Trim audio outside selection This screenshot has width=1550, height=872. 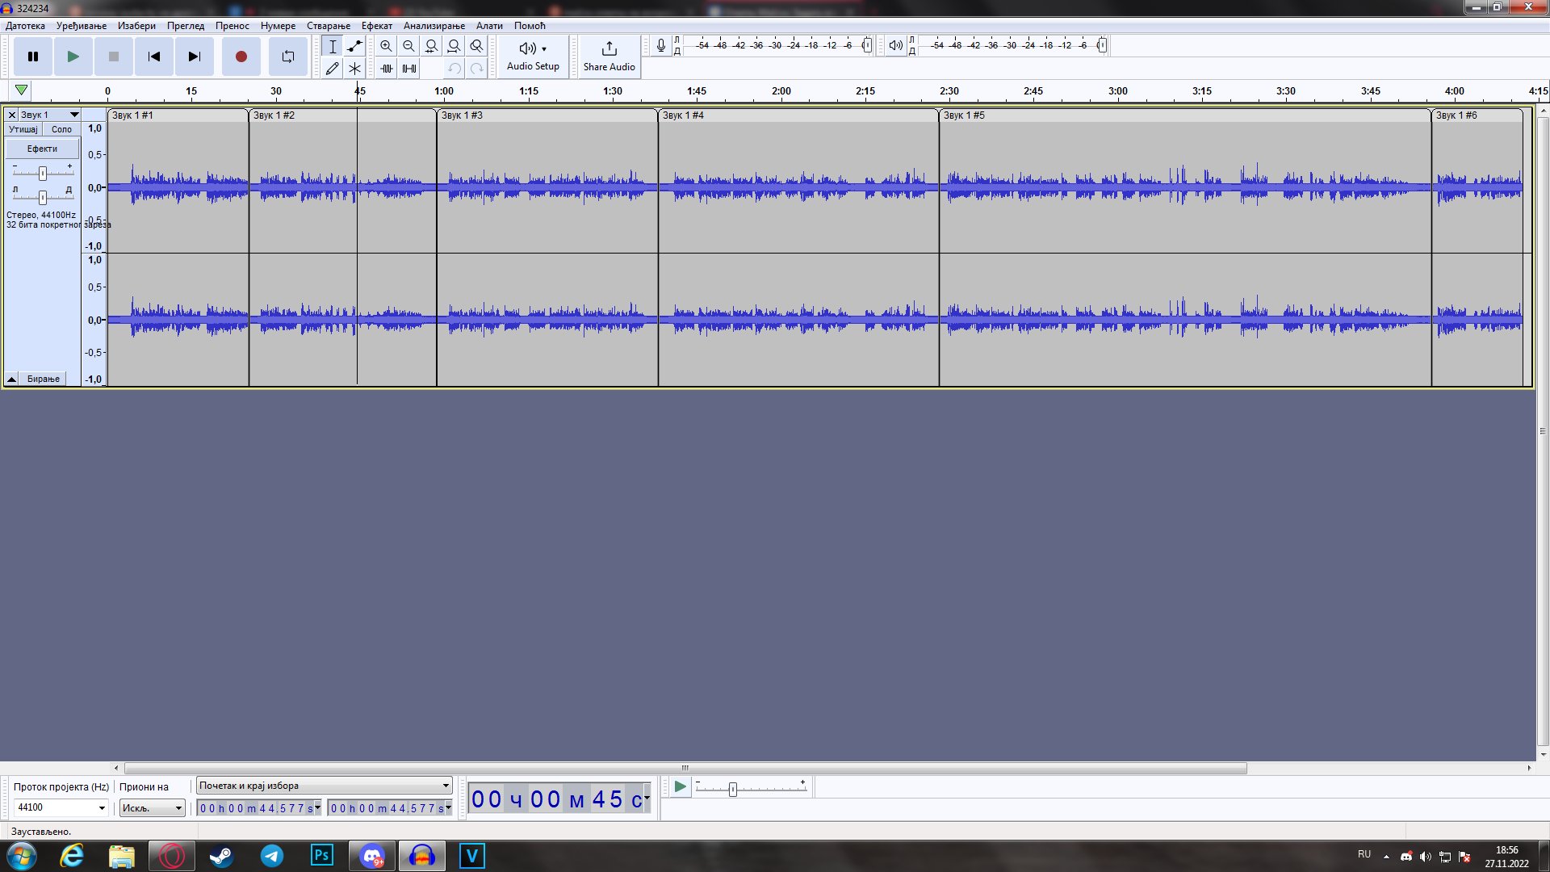(387, 69)
